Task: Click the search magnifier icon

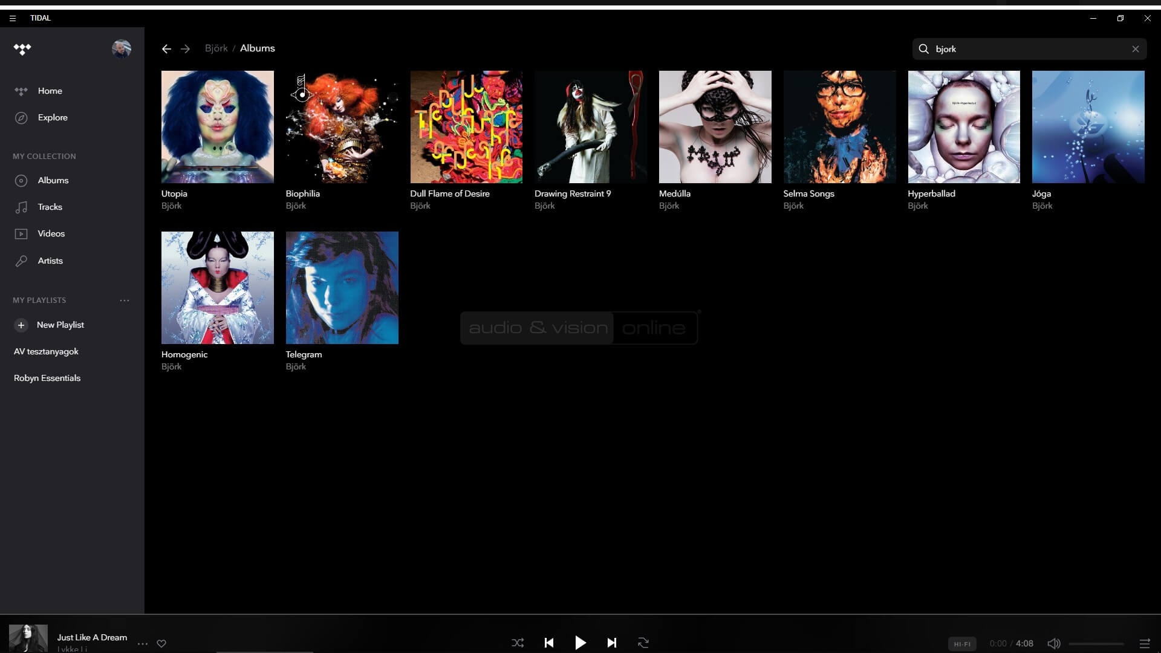Action: click(x=923, y=49)
